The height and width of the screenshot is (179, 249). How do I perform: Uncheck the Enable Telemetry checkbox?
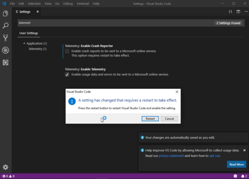coord(67,75)
